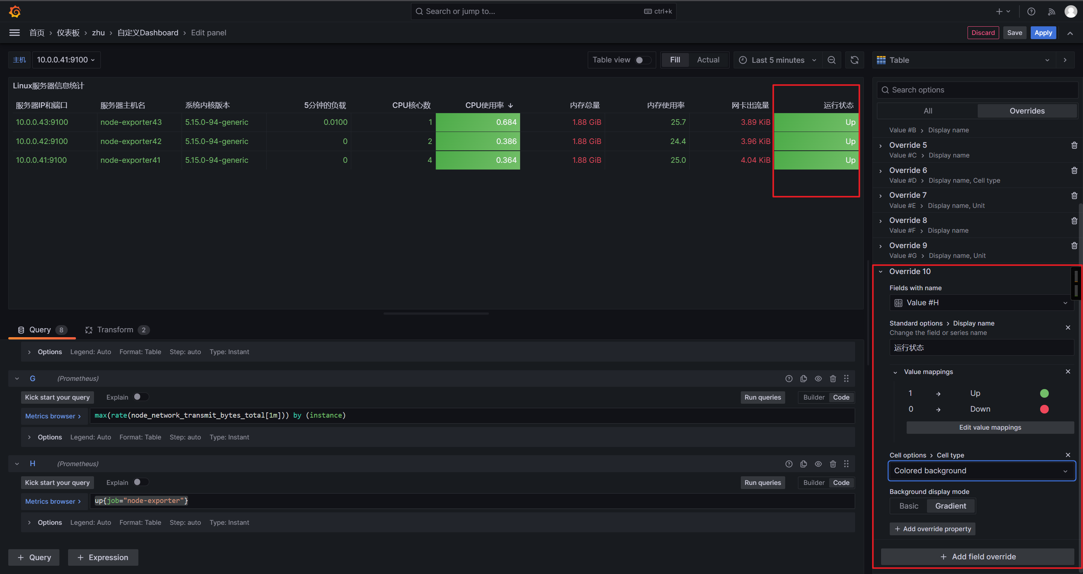
Task: Delete Override 7 with trash icon
Action: 1074,196
